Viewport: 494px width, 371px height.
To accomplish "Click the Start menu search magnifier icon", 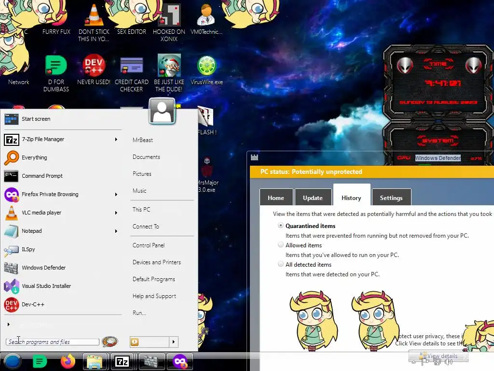I will point(110,342).
